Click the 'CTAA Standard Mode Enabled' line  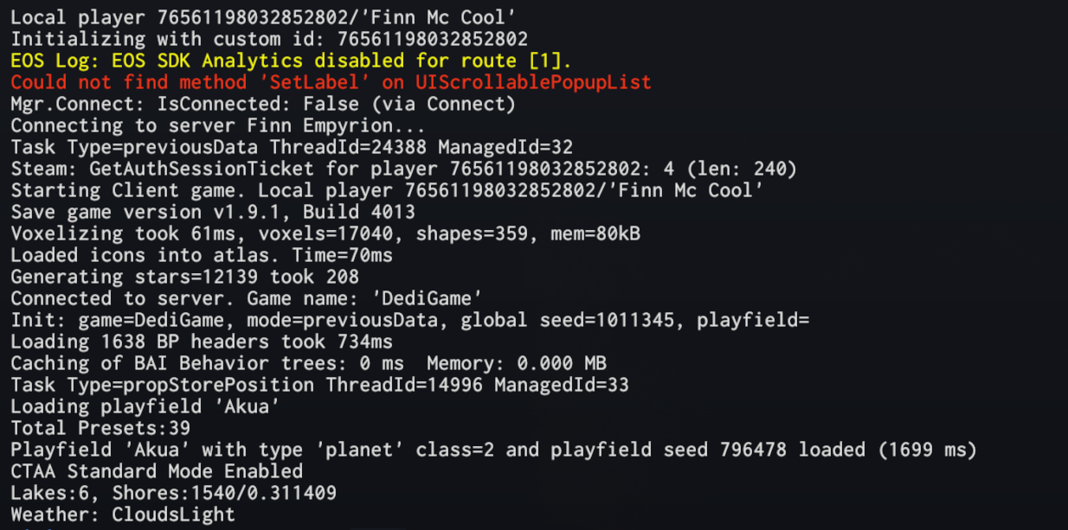pos(157,472)
